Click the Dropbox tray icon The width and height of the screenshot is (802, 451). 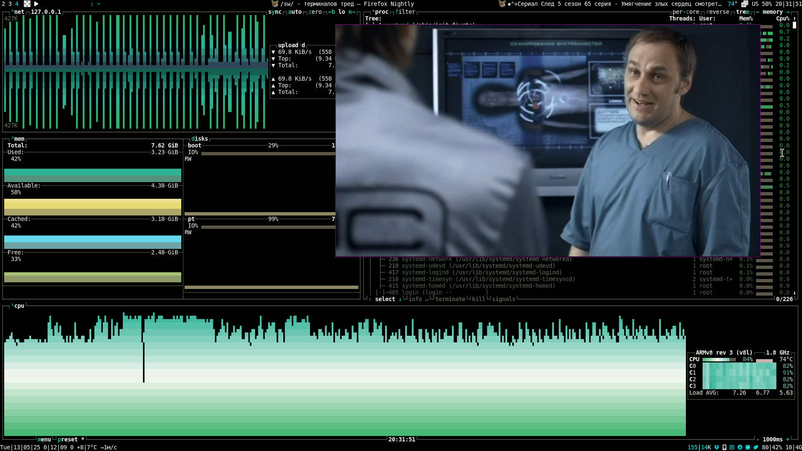(x=717, y=447)
